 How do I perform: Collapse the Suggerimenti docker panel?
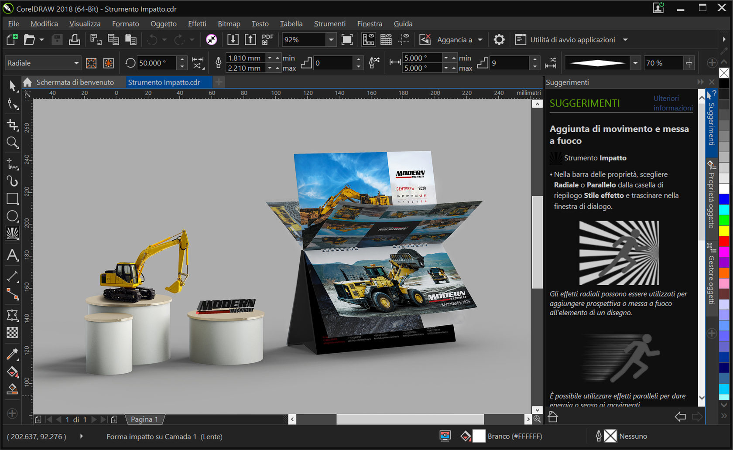tap(701, 82)
